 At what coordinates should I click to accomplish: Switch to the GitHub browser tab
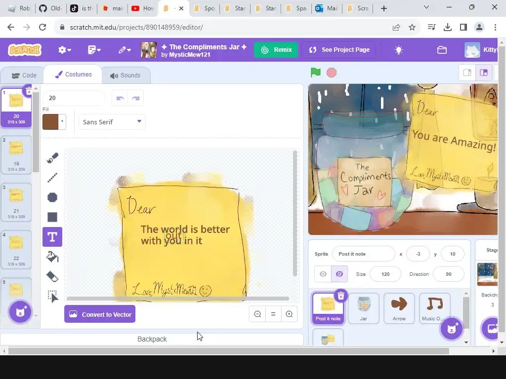point(50,8)
